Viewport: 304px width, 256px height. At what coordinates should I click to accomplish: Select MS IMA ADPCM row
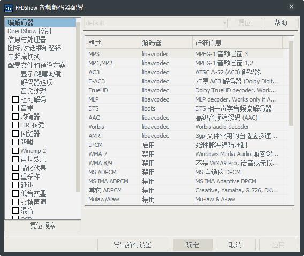click(x=184, y=182)
